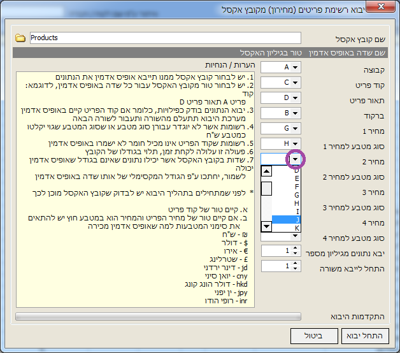Click the ביטול cancel button

click(315, 336)
